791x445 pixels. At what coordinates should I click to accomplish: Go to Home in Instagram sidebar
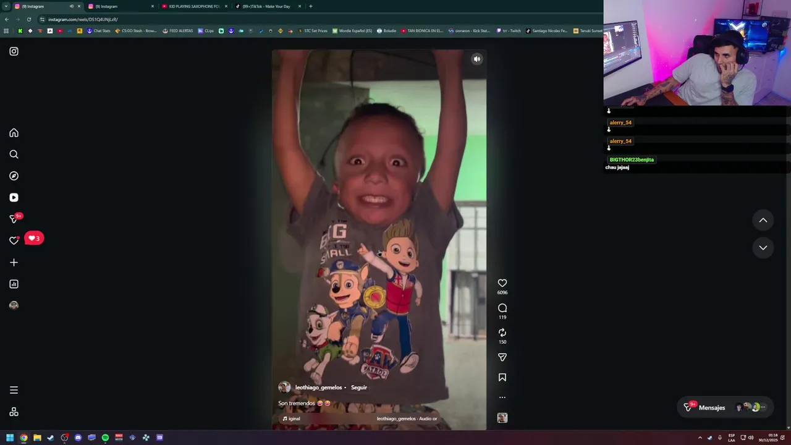(14, 133)
